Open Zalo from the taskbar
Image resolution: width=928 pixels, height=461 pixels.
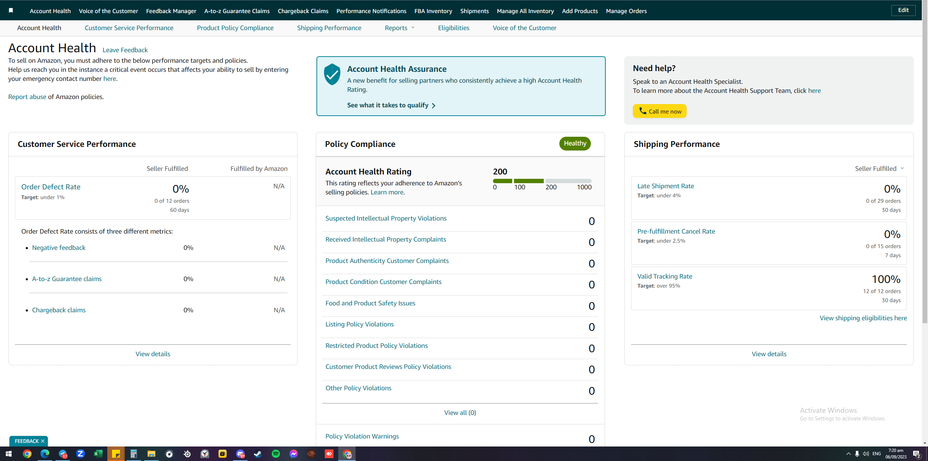click(80, 454)
